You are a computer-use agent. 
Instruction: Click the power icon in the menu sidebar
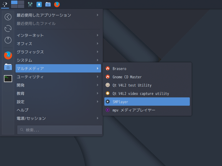pos(8,40)
